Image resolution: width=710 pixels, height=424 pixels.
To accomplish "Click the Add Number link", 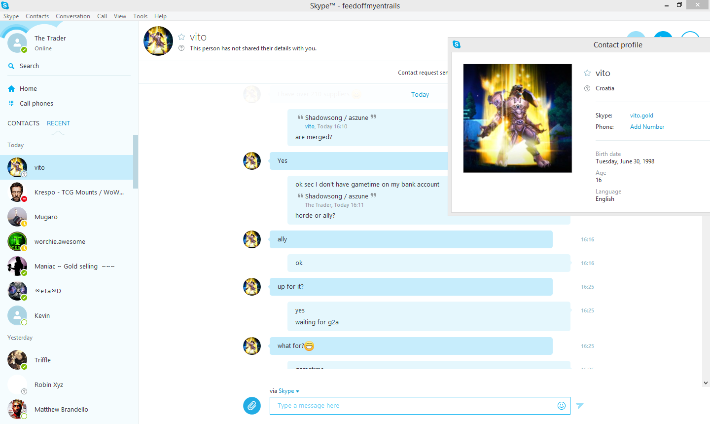I will tap(647, 127).
